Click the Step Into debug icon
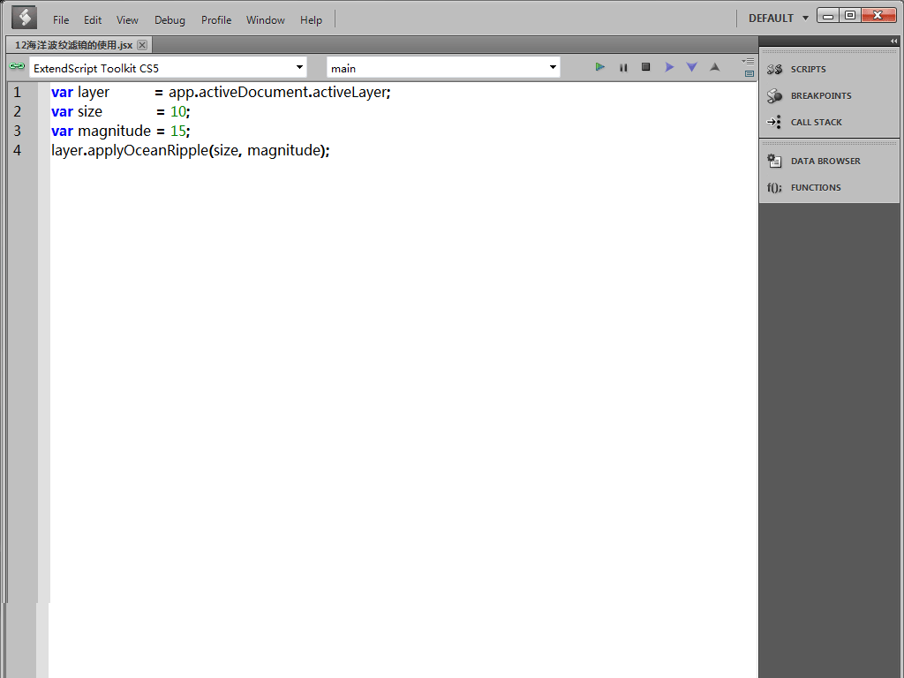The width and height of the screenshot is (904, 678). 692,67
